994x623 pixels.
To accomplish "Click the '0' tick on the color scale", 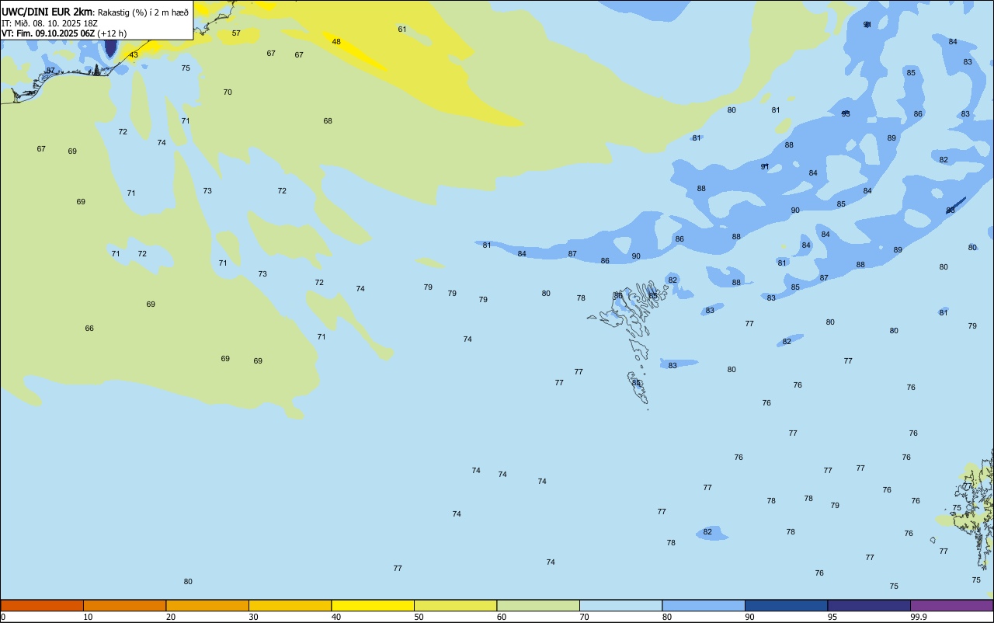I will coord(3,617).
